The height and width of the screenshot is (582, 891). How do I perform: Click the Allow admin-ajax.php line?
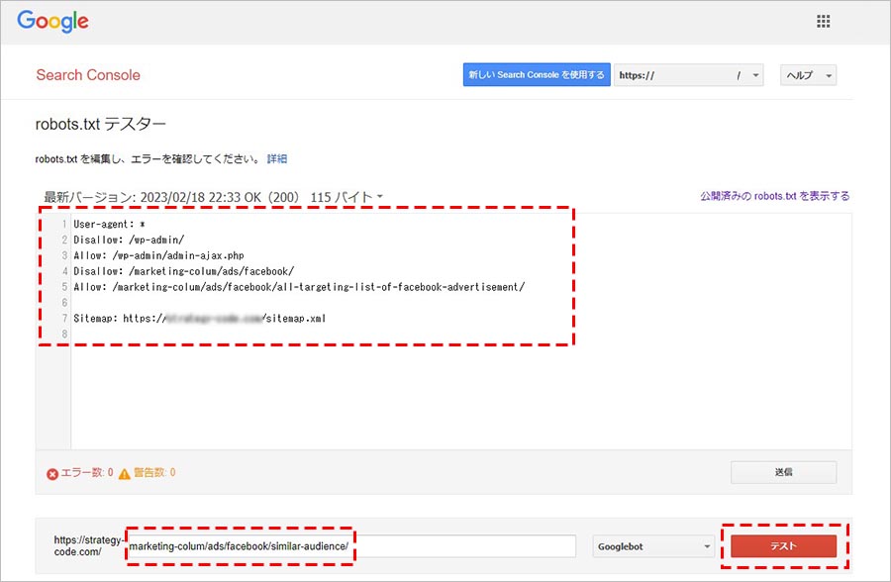[158, 255]
